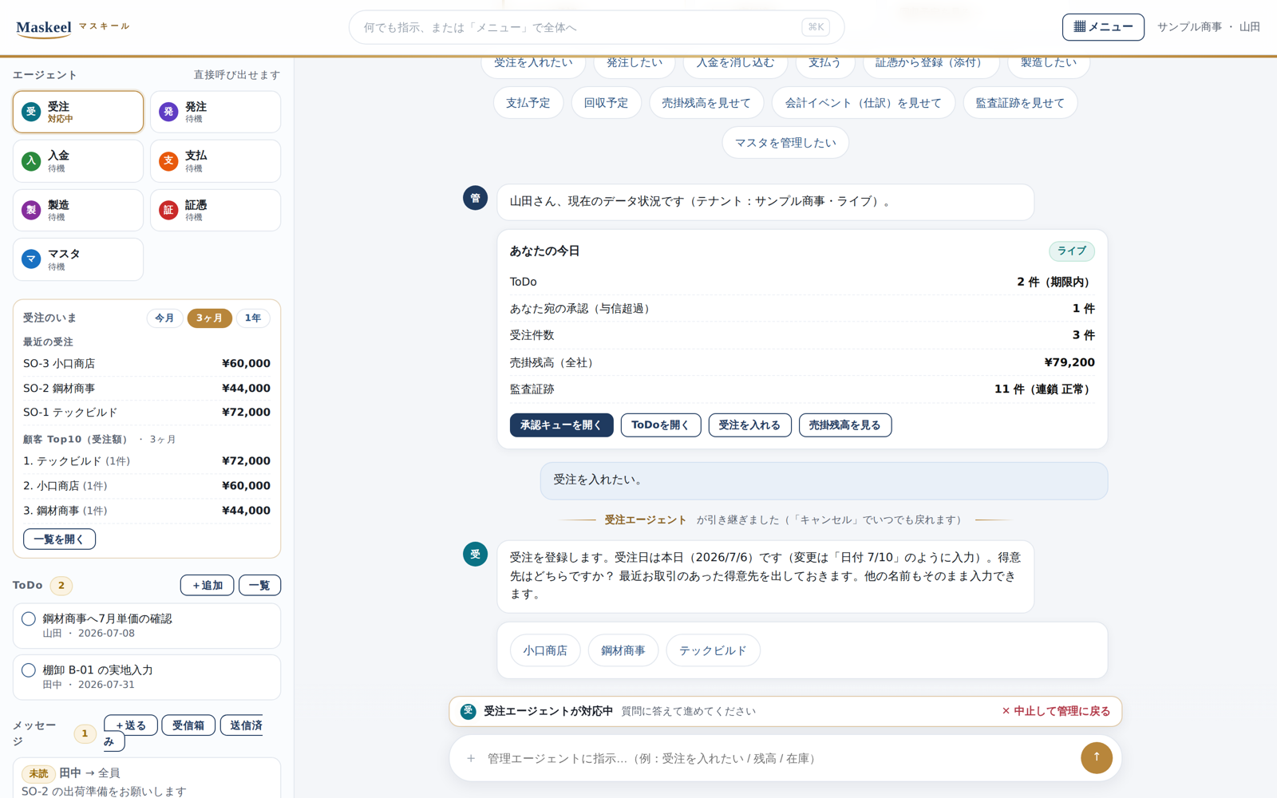Select the 支払 agent card
Image resolution: width=1277 pixels, height=798 pixels.
point(215,161)
